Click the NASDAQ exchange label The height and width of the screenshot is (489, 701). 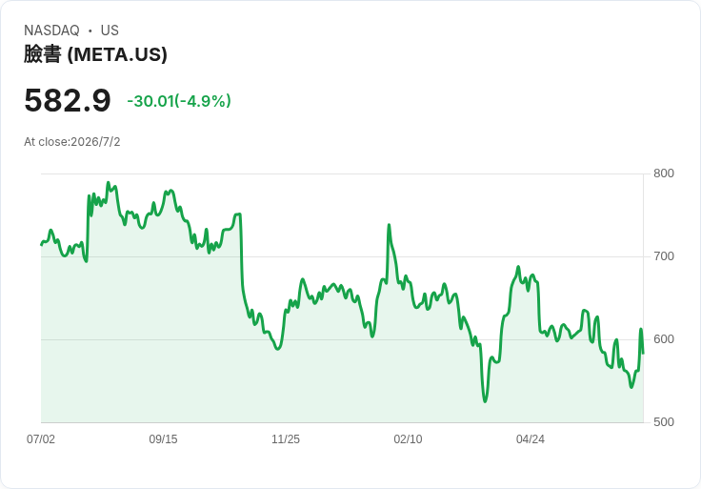tap(51, 31)
